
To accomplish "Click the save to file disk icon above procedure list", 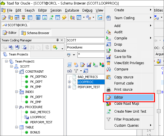I will coord(89,65).
